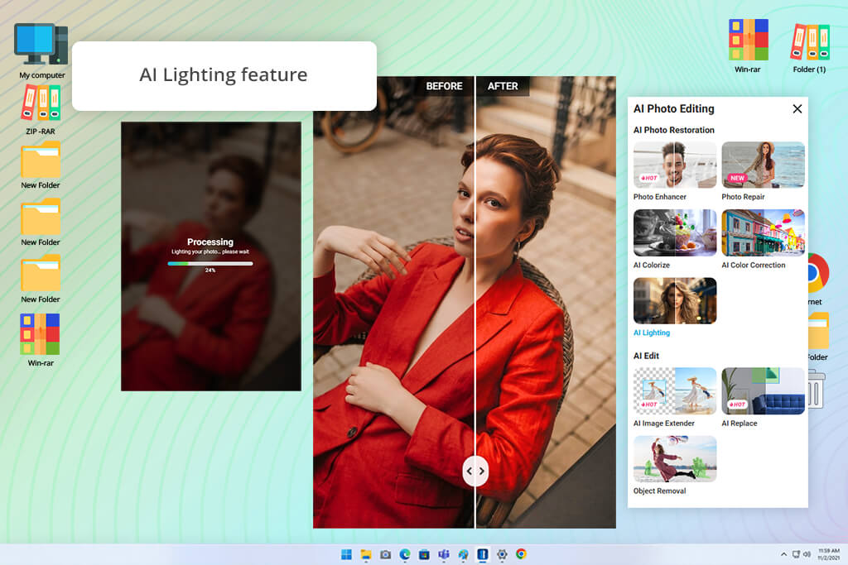
Task: Open Microsoft Teams from the taskbar
Action: (x=444, y=554)
